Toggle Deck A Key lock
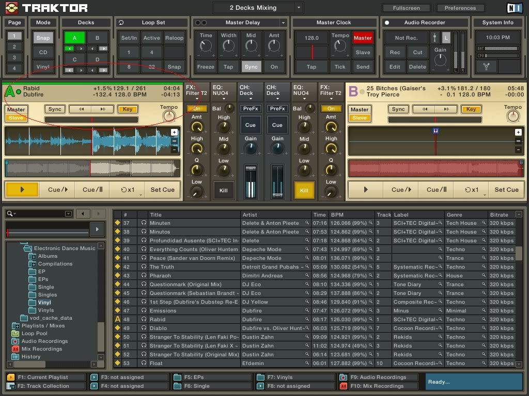 [128, 109]
